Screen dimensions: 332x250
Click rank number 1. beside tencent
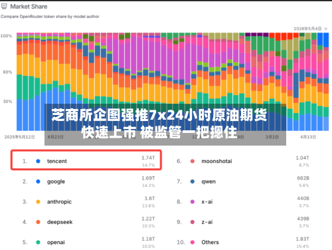tap(25, 161)
